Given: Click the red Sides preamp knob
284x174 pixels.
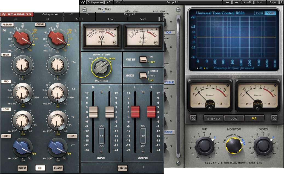Looking at the screenshot, I should coord(58,38).
